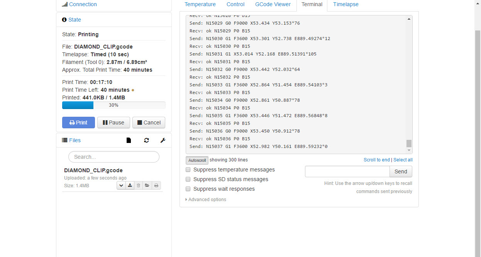Load DIAMOND_CLIP.gcode using folder icon
The width and height of the screenshot is (481, 257).
tap(147, 186)
